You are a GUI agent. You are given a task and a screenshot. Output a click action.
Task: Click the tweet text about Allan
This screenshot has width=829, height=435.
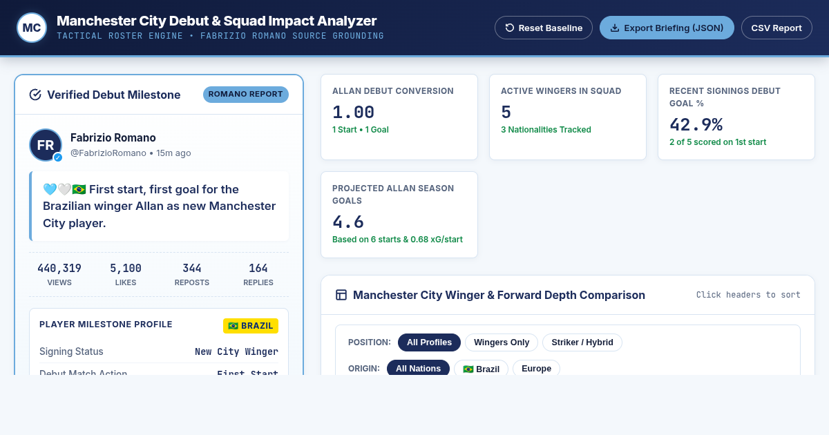point(160,206)
